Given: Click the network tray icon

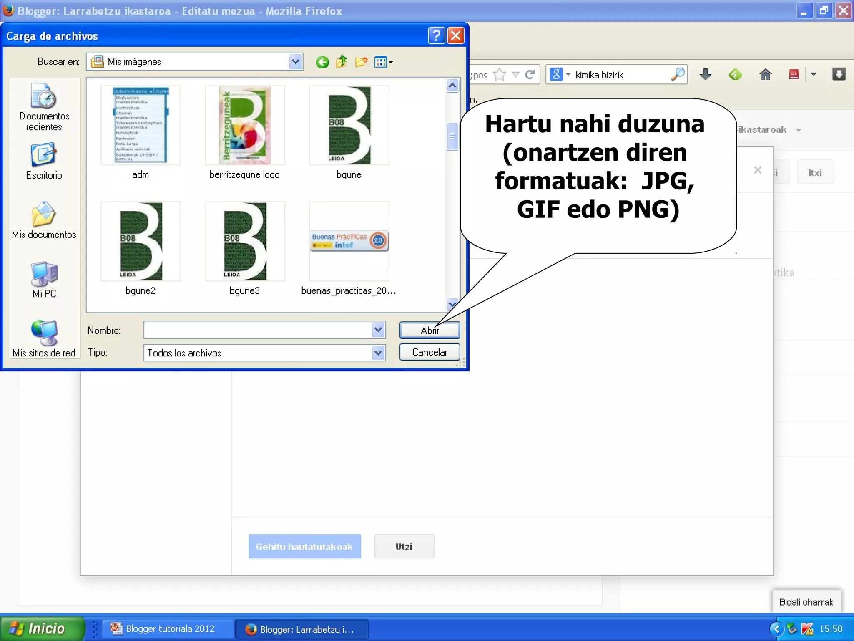Looking at the screenshot, I should [791, 628].
